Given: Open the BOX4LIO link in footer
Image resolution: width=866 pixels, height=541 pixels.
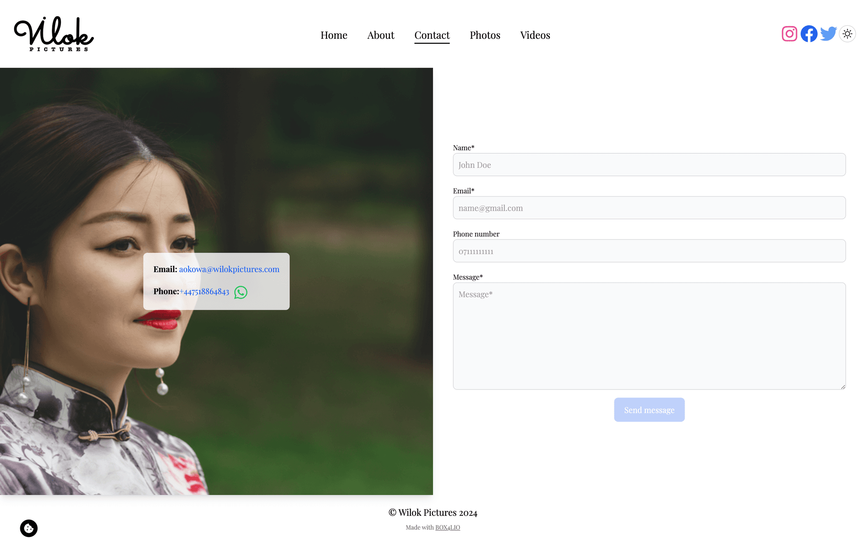Looking at the screenshot, I should point(447,527).
